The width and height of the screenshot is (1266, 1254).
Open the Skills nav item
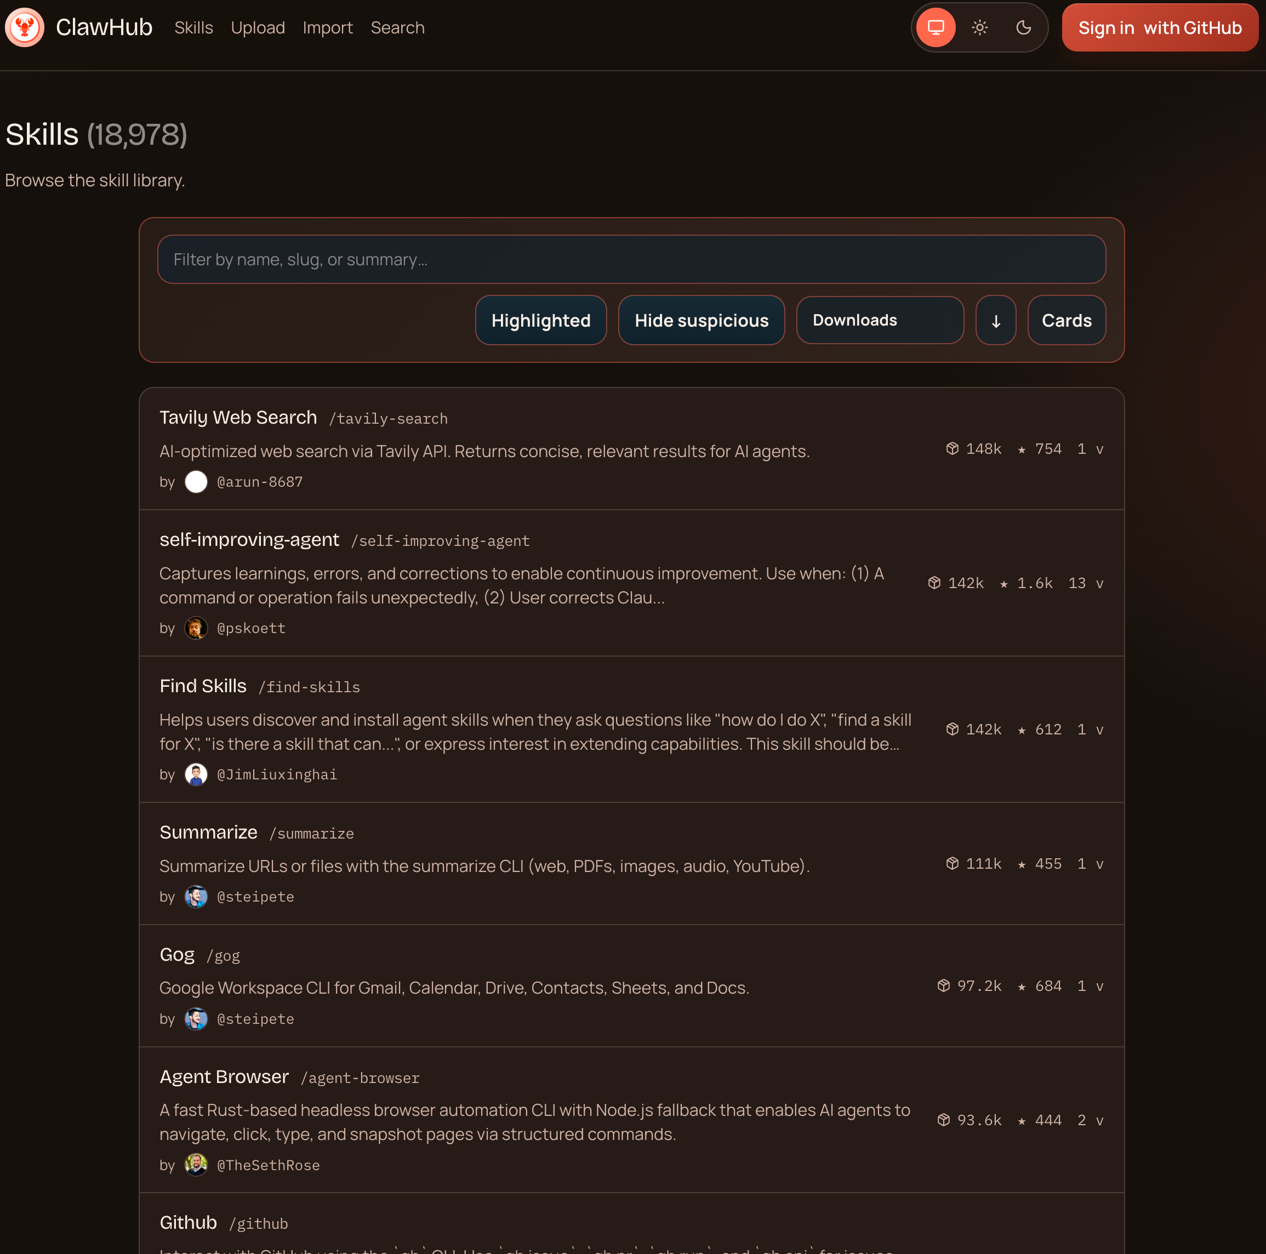coord(193,27)
